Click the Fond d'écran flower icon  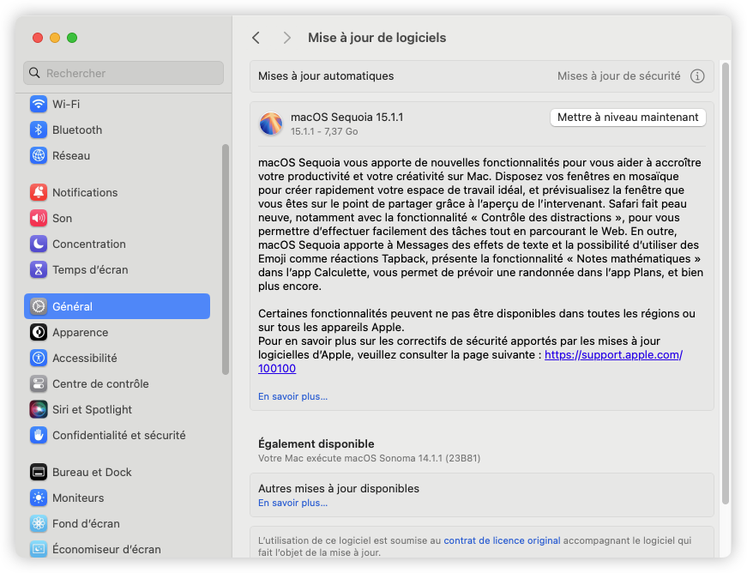pyautogui.click(x=39, y=523)
